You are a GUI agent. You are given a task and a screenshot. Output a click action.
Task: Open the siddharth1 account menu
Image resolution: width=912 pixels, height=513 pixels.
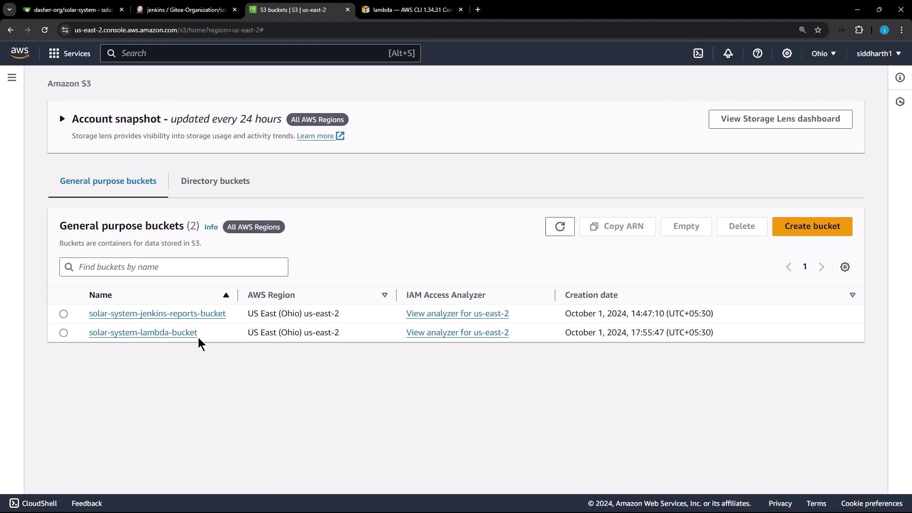878,54
